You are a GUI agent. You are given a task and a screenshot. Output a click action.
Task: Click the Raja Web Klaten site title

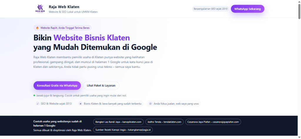tap(64, 7)
